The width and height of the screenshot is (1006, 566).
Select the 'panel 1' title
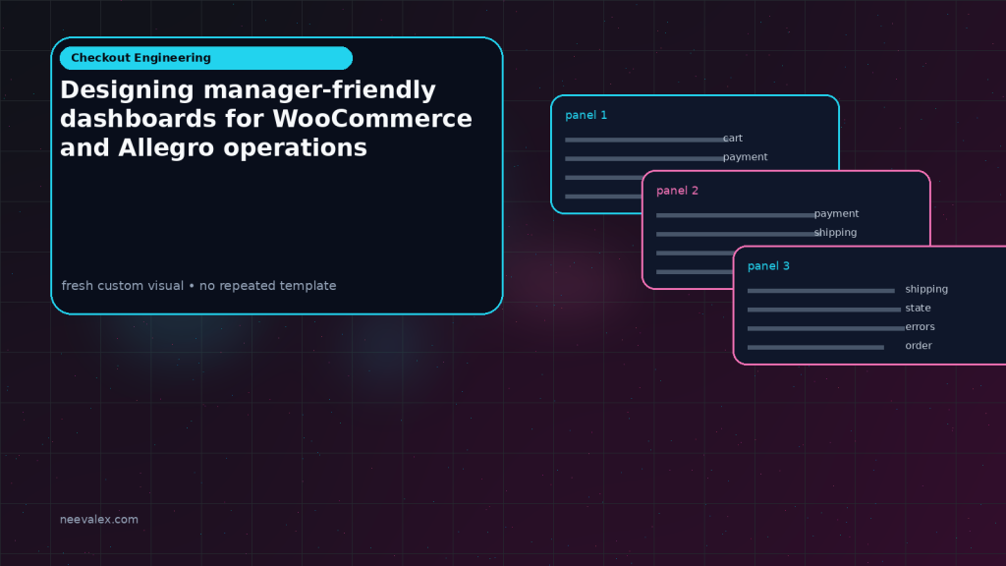(586, 115)
